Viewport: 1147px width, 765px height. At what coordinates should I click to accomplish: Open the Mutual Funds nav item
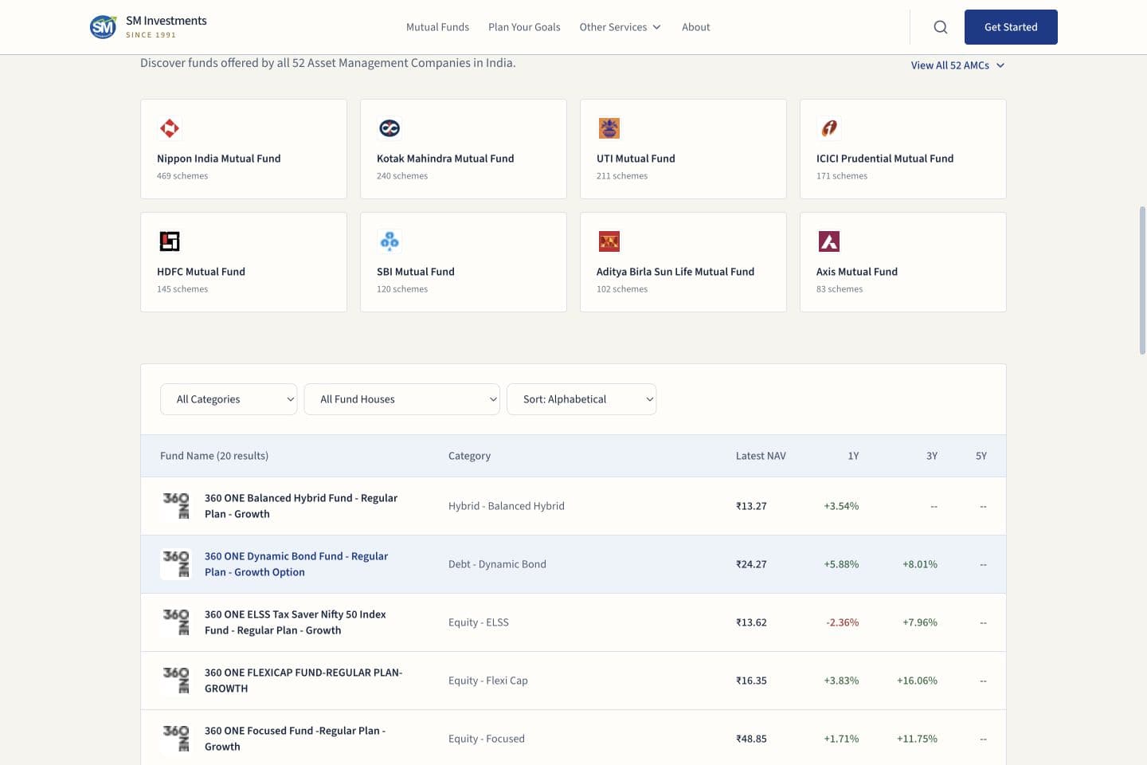click(437, 27)
